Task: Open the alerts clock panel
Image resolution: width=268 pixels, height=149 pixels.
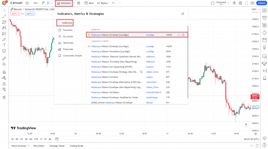Action: [264, 18]
